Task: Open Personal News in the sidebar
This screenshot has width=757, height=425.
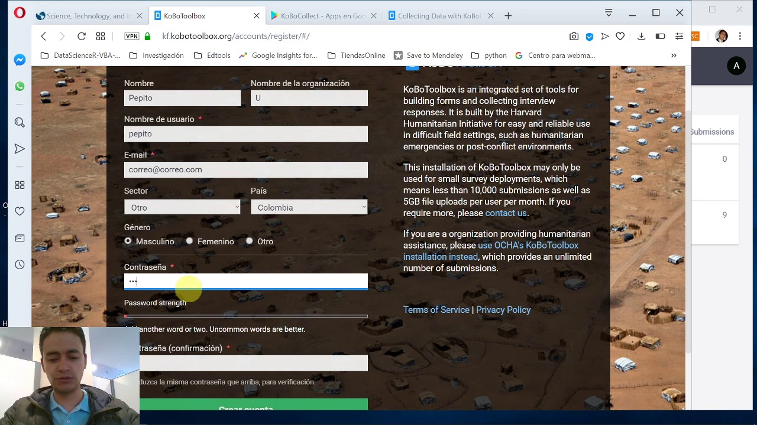Action: (20, 238)
